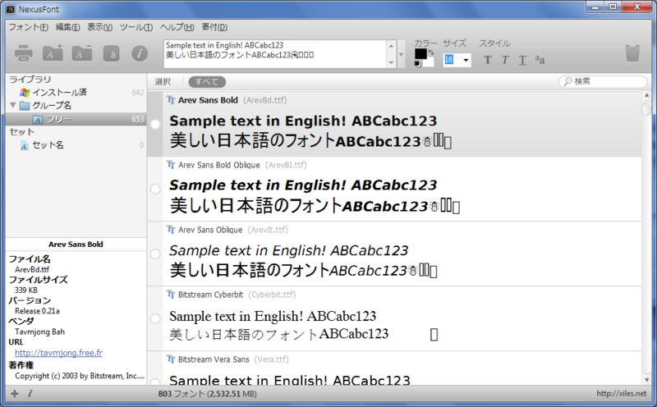Image resolution: width=657 pixels, height=407 pixels.
Task: Click the plus icon in status bar
Action: [x=15, y=393]
